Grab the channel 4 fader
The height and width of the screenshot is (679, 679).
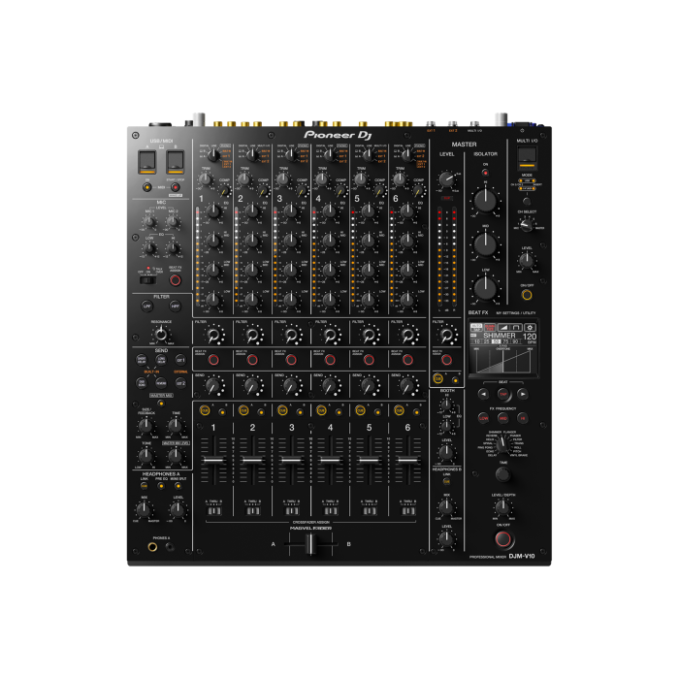330,460
